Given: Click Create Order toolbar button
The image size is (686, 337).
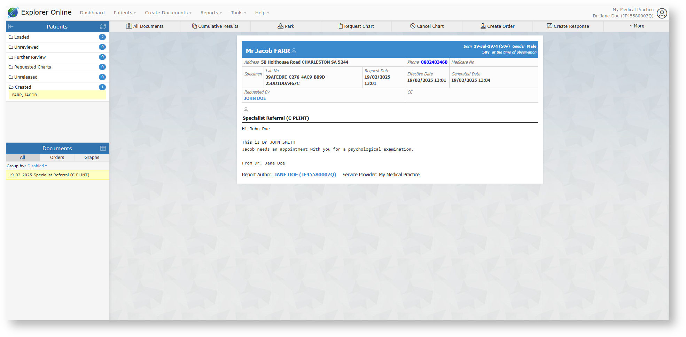Looking at the screenshot, I should (497, 26).
